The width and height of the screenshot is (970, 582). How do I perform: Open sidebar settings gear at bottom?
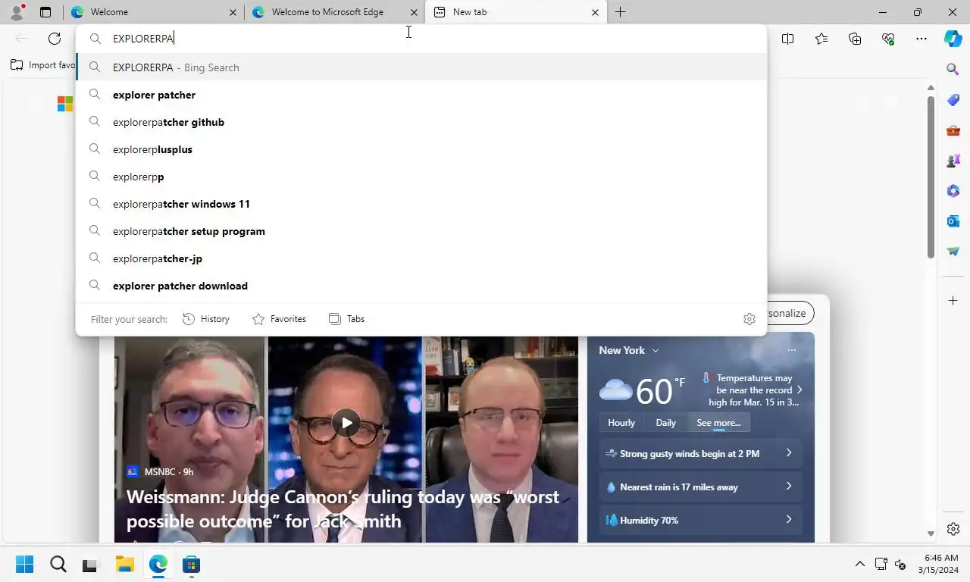(x=953, y=529)
